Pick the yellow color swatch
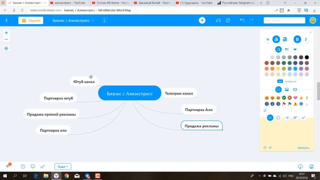Screen dimensions: 320x180 click(278, 69)
